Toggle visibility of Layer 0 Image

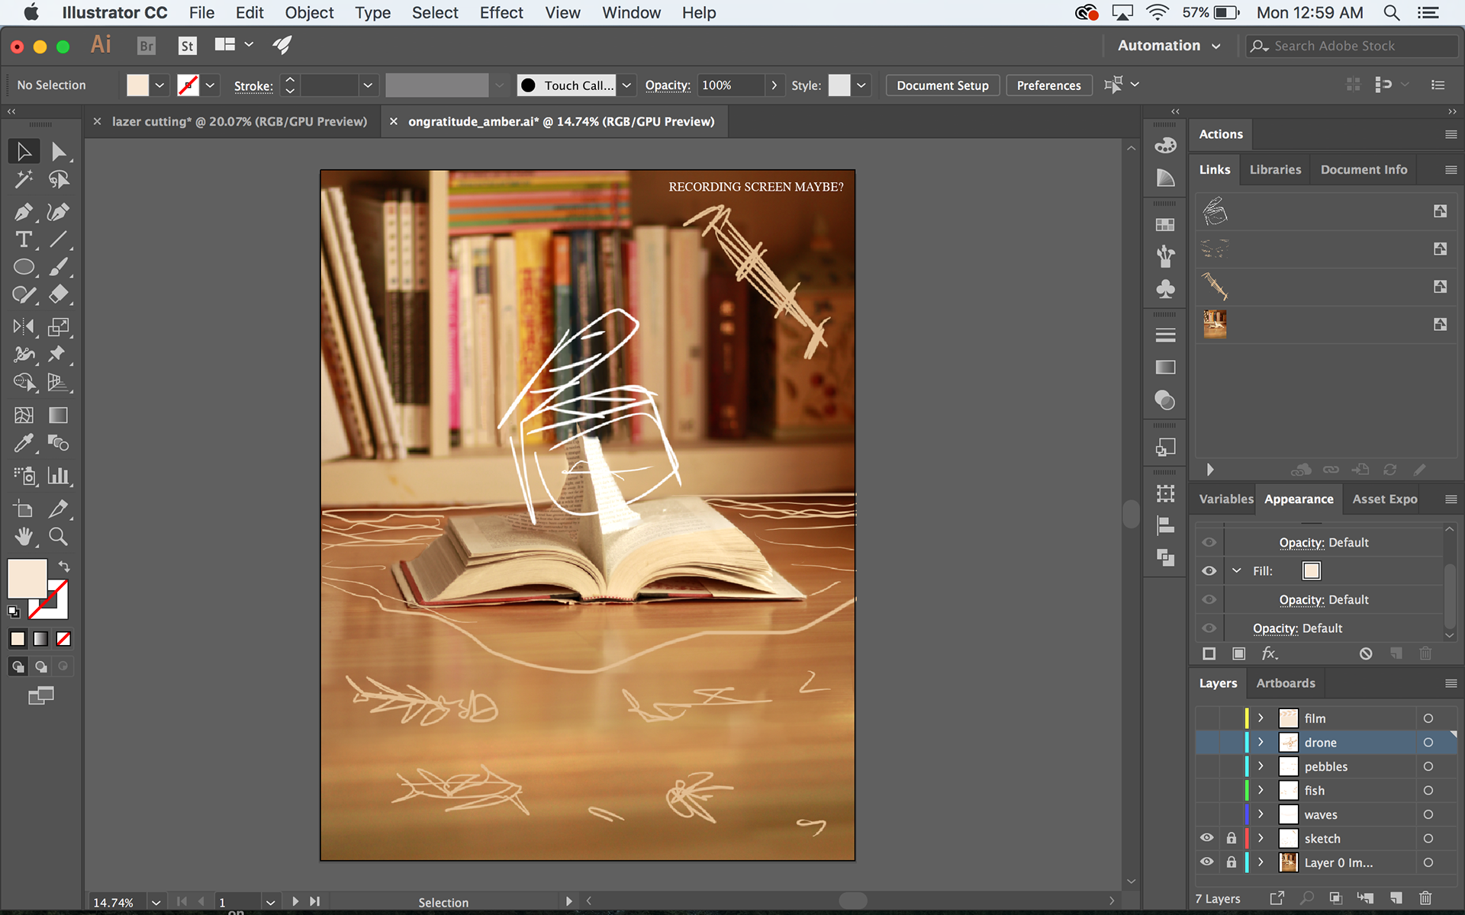pyautogui.click(x=1206, y=862)
